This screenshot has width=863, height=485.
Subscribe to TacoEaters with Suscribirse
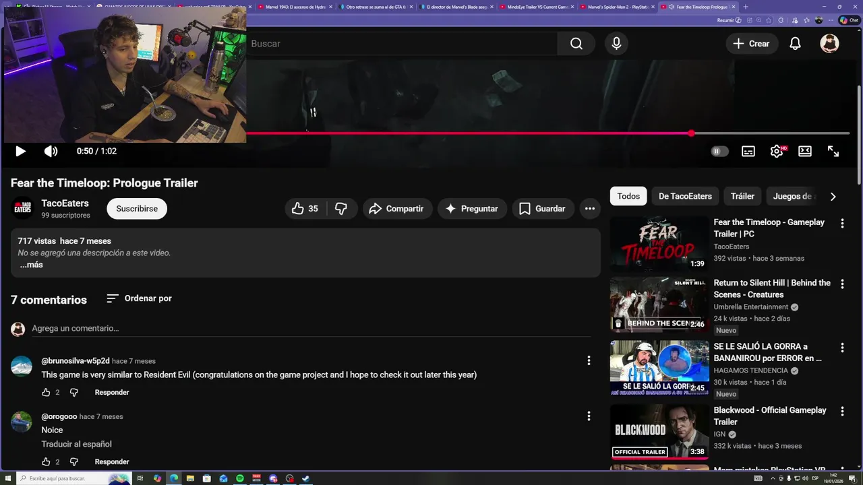coord(137,209)
